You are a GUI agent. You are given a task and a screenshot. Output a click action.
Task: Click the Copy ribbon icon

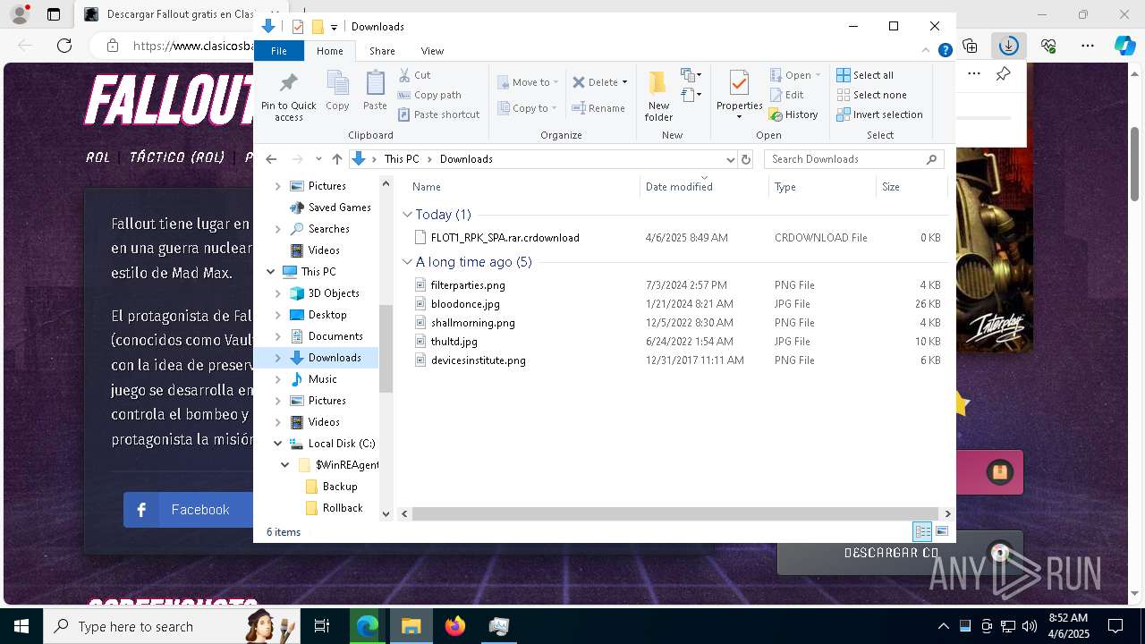pyautogui.click(x=337, y=91)
